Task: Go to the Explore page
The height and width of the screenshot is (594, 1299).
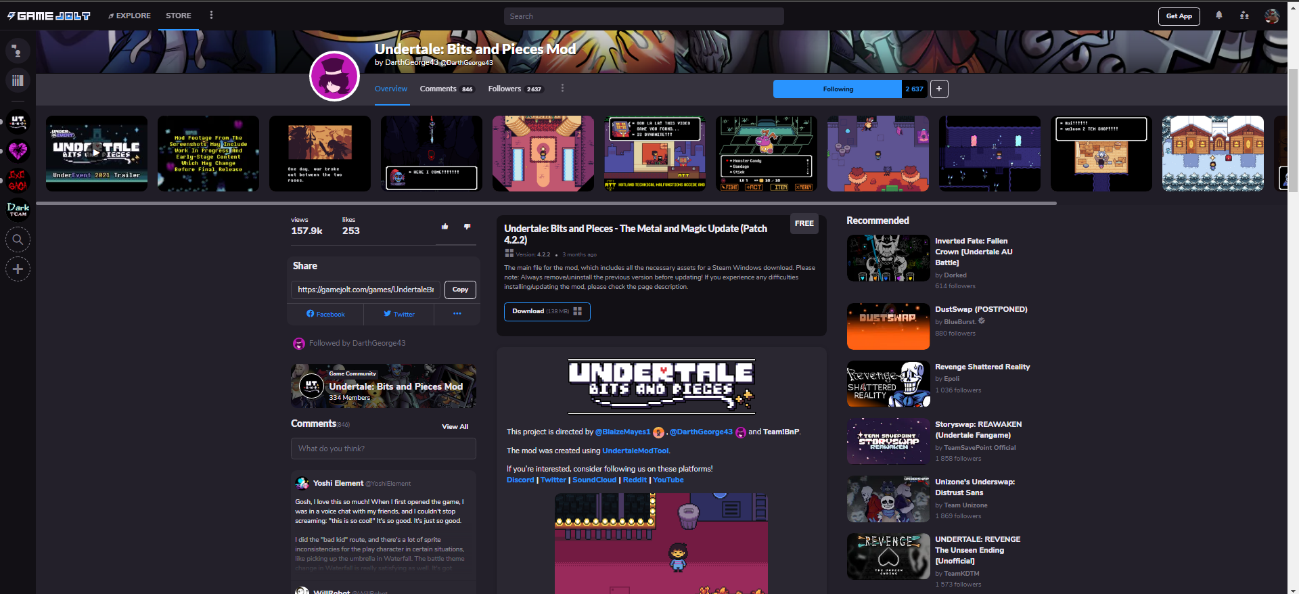Action: tap(130, 16)
